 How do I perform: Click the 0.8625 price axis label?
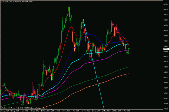point(166,62)
